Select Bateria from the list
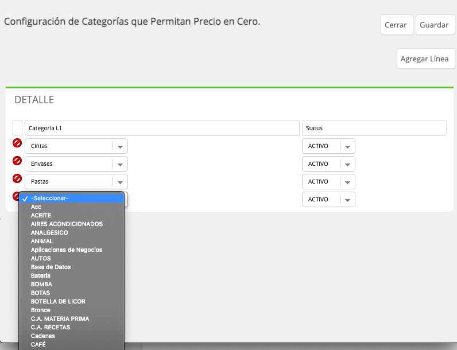This screenshot has height=350, width=457. [72, 275]
